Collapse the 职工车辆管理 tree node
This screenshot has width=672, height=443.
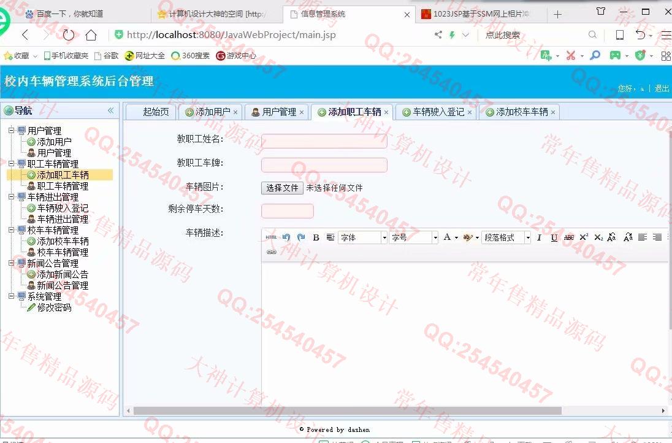12,163
